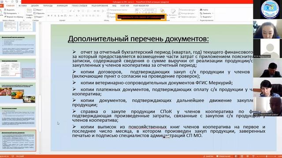Open font color A dropdown
The width and height of the screenshot is (282, 158).
pos(77,16)
